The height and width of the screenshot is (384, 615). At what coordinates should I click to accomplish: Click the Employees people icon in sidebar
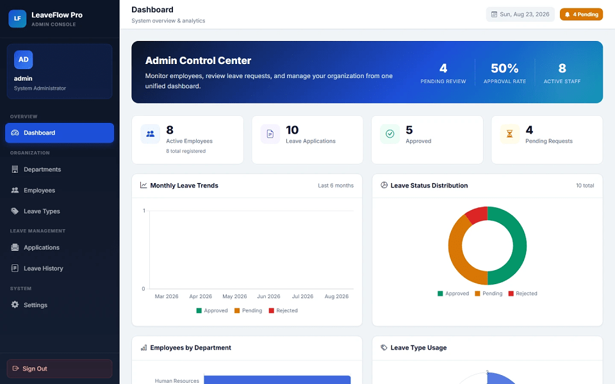(x=15, y=190)
